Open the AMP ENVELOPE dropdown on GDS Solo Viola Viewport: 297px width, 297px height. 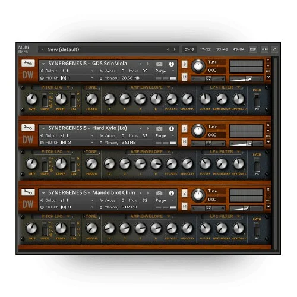pyautogui.click(x=169, y=87)
